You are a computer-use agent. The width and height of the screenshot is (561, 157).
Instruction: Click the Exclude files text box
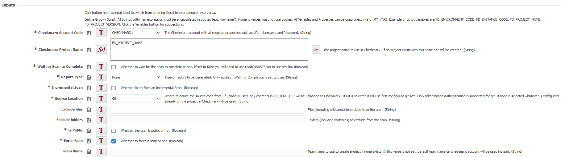pos(207,109)
